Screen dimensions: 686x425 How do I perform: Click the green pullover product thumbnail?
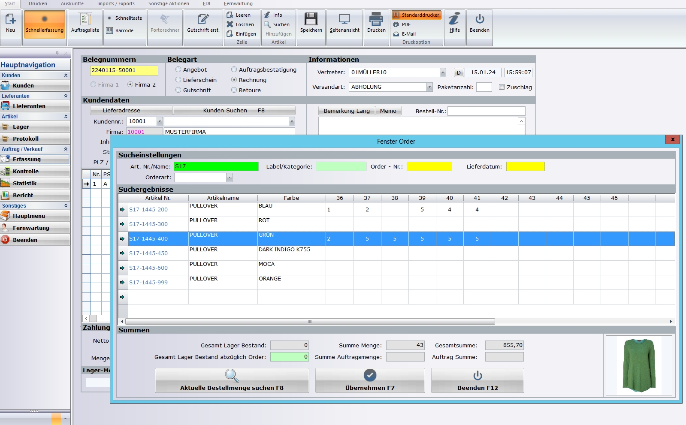pos(639,365)
